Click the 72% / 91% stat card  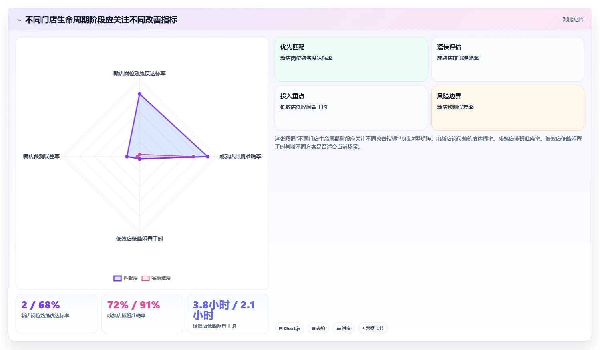pos(142,314)
